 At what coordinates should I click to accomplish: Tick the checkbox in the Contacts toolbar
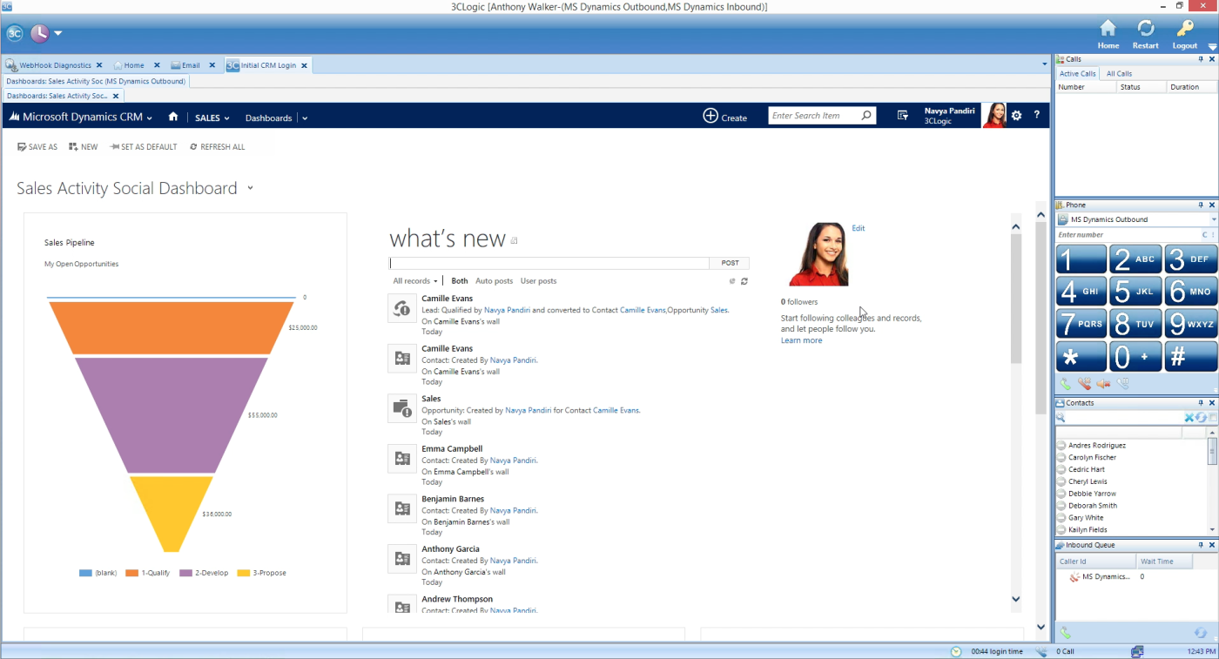click(x=1213, y=418)
